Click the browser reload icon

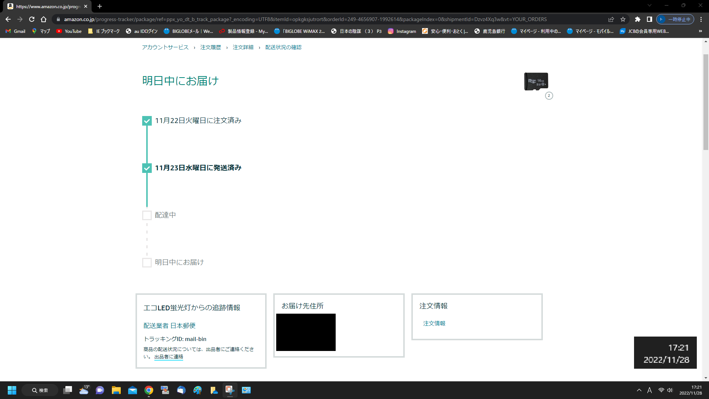click(32, 19)
